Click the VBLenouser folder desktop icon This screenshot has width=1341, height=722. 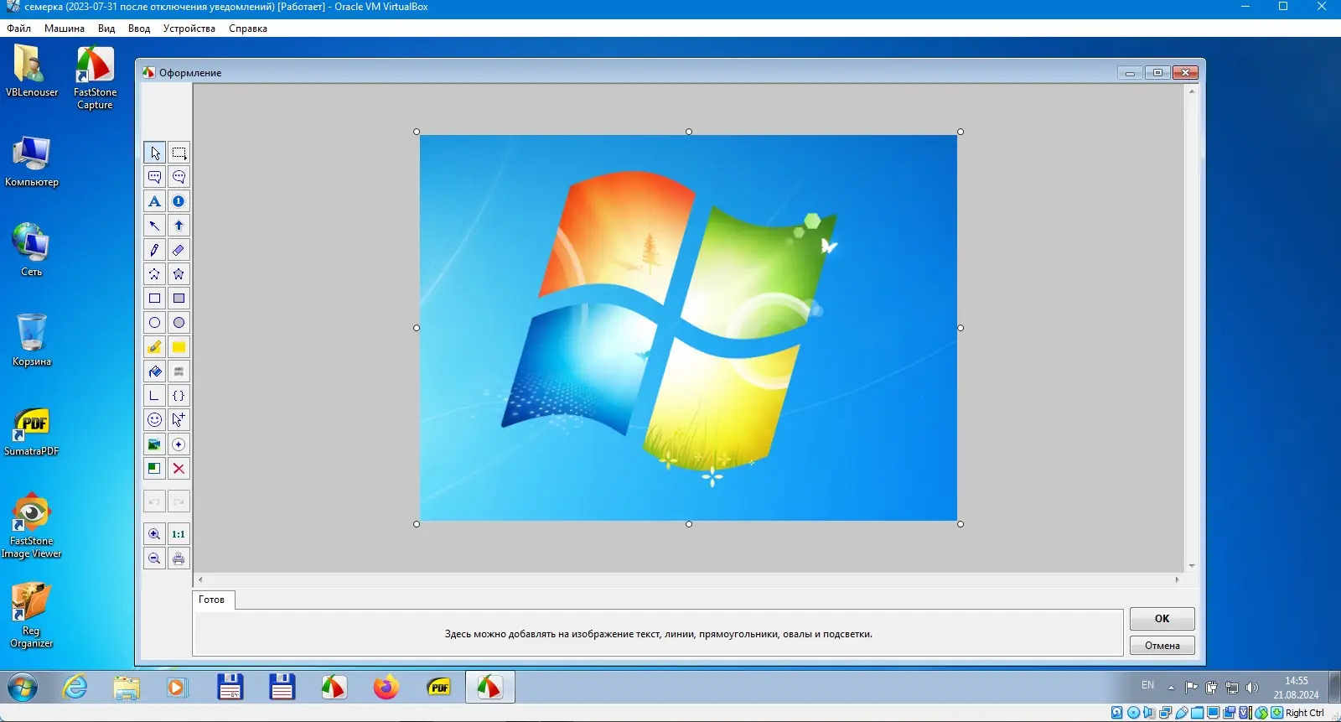pos(32,71)
